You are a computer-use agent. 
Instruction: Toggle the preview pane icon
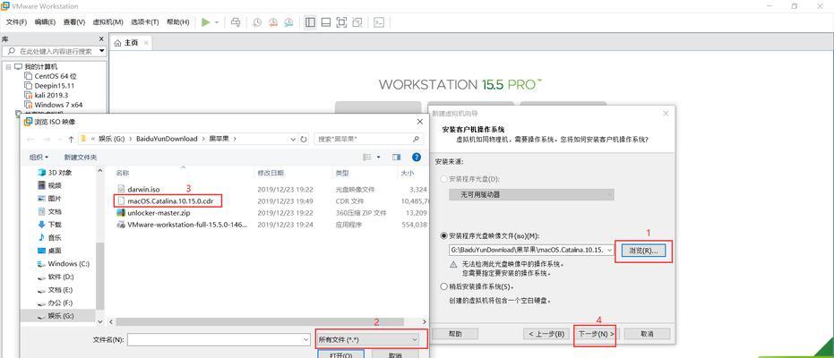396,158
